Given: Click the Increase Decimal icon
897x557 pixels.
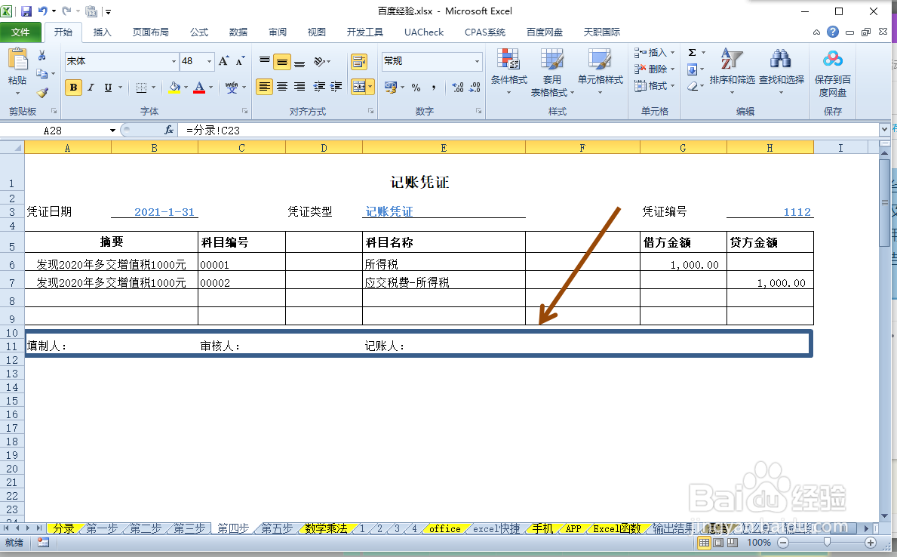Looking at the screenshot, I should pos(458,88).
